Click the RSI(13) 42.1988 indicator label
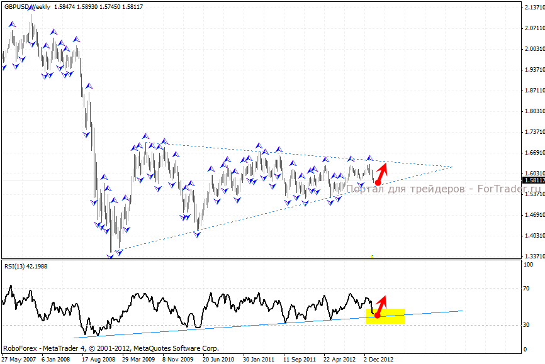Screen dimensions: 545x364 (25, 266)
